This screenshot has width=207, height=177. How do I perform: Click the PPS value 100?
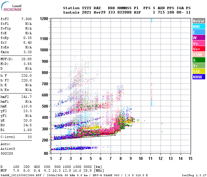(171, 12)
